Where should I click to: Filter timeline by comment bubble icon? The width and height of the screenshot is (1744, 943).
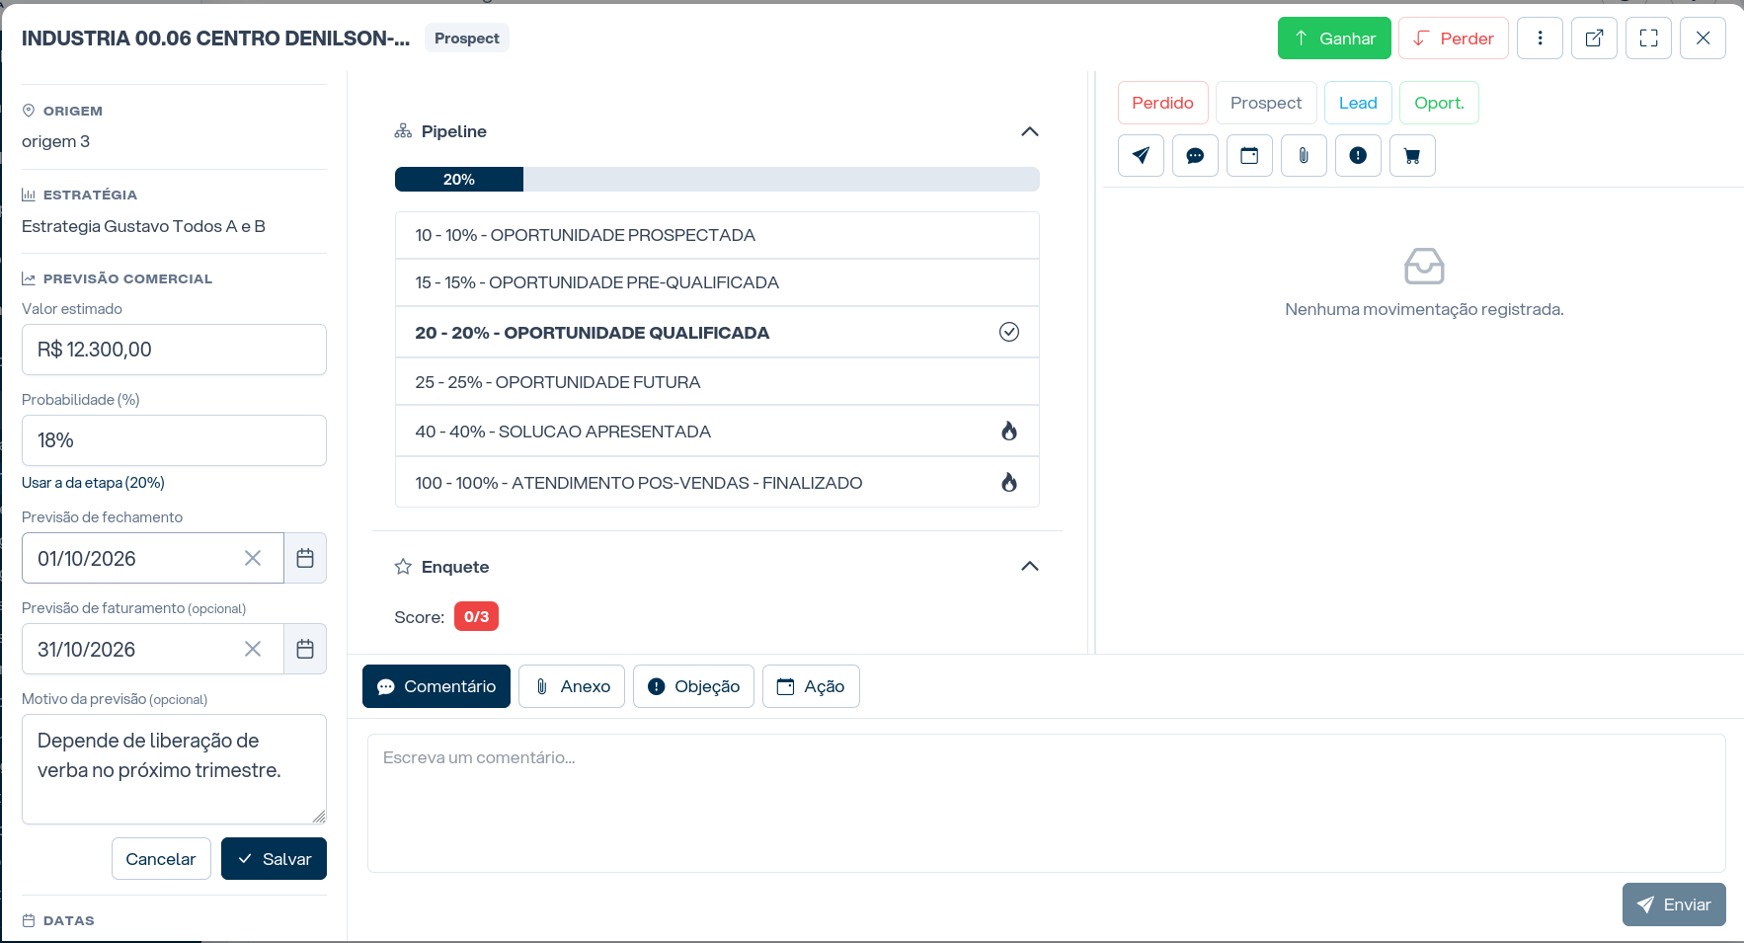(x=1195, y=156)
